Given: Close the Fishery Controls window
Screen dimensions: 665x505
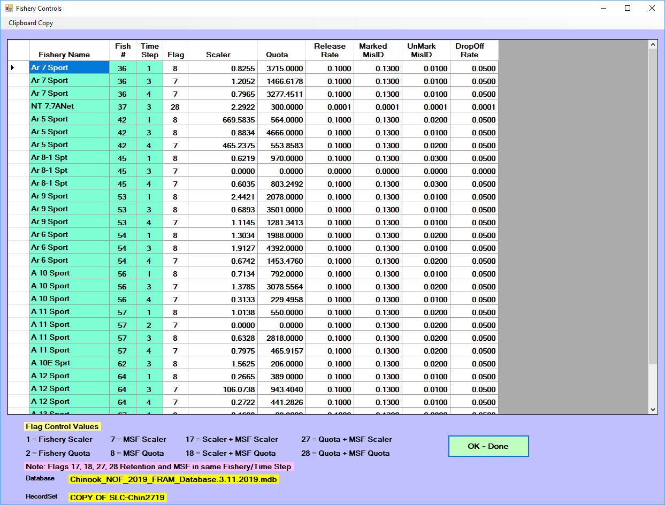Looking at the screenshot, I should pos(652,8).
